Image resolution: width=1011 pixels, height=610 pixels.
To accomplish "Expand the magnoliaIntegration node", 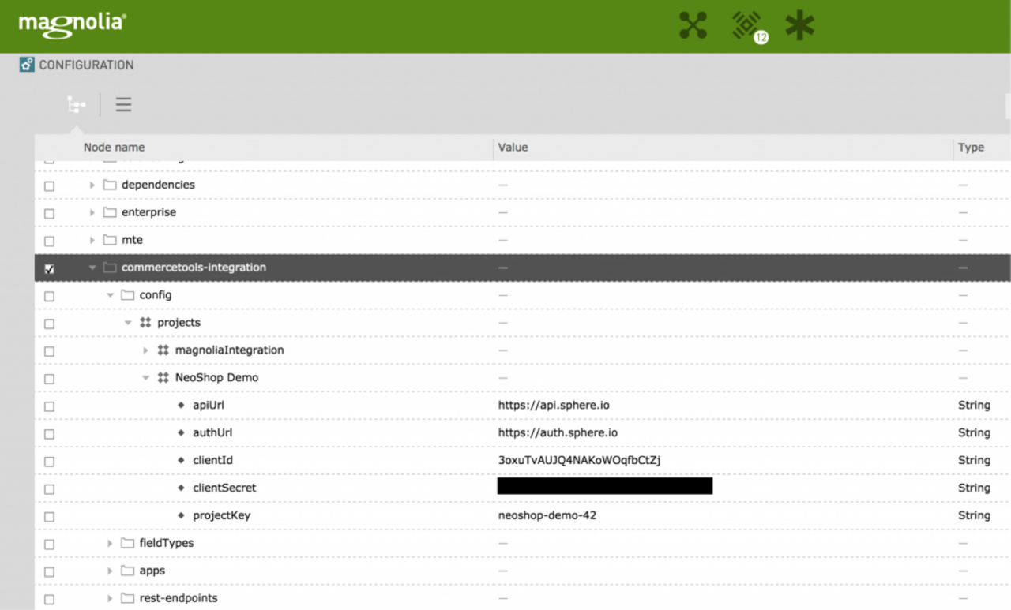I will click(145, 350).
